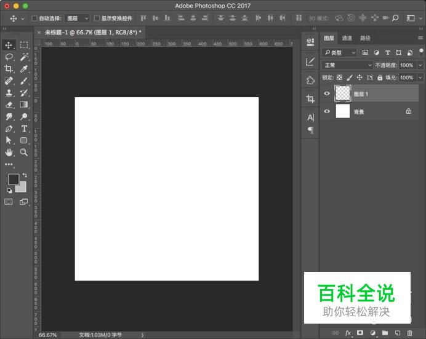Expand the 不透明度 opacity dropdown arrow

(420, 65)
